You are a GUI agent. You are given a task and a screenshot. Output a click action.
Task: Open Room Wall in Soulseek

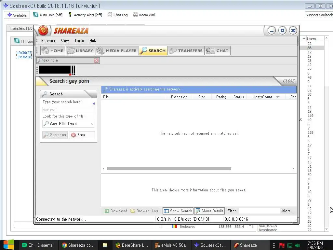[144, 15]
